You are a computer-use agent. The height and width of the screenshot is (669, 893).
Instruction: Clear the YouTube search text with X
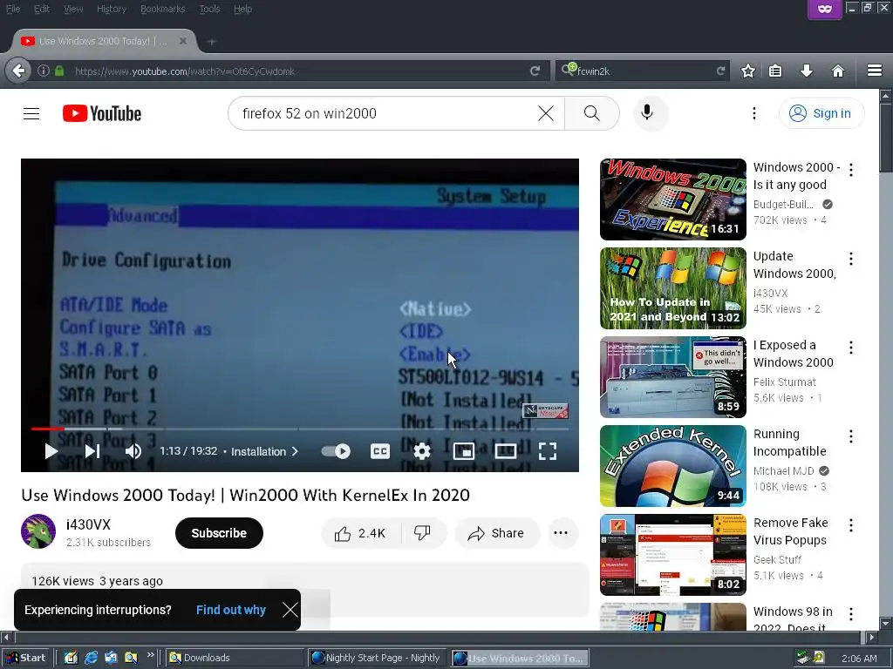coord(546,113)
